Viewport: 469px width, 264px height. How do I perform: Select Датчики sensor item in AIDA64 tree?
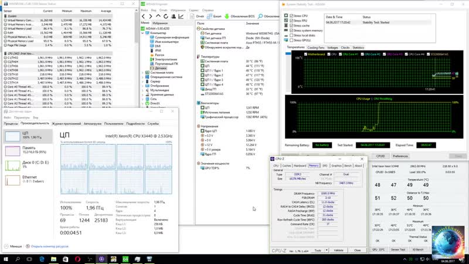point(158,68)
